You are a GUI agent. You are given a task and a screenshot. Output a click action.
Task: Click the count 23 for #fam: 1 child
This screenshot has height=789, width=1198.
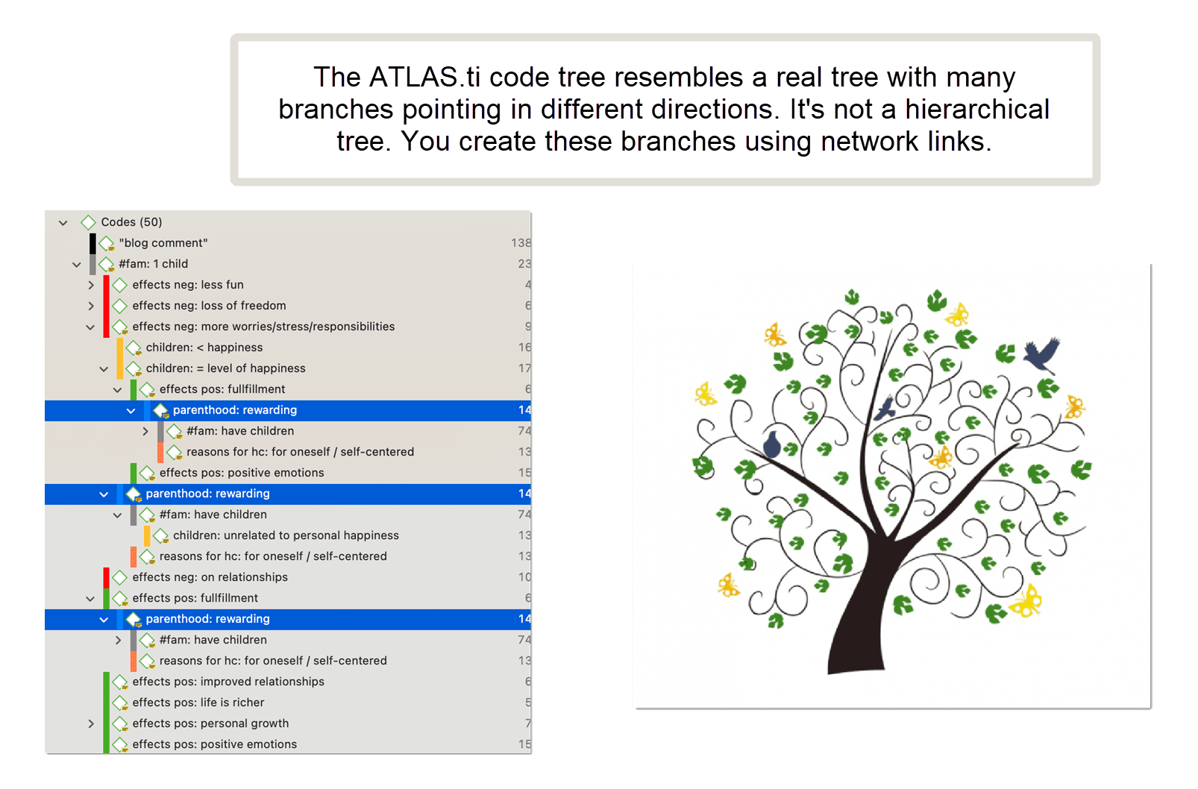tap(524, 264)
